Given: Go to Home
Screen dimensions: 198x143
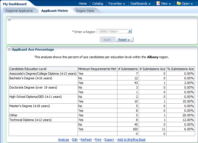Looking at the screenshot, I should 83,3.
